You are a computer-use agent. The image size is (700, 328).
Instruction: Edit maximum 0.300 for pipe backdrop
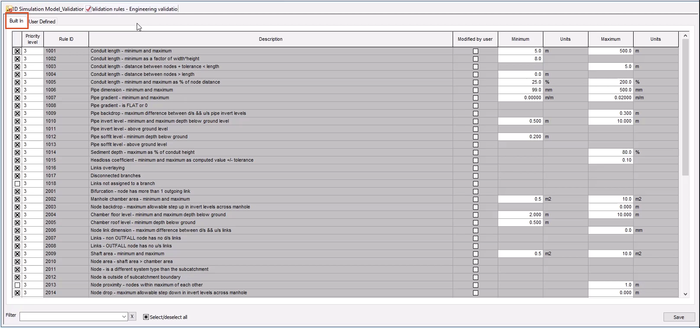[x=611, y=113]
